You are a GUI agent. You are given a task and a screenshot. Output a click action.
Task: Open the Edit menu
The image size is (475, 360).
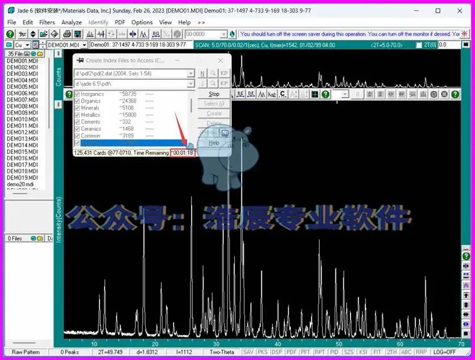click(x=28, y=23)
